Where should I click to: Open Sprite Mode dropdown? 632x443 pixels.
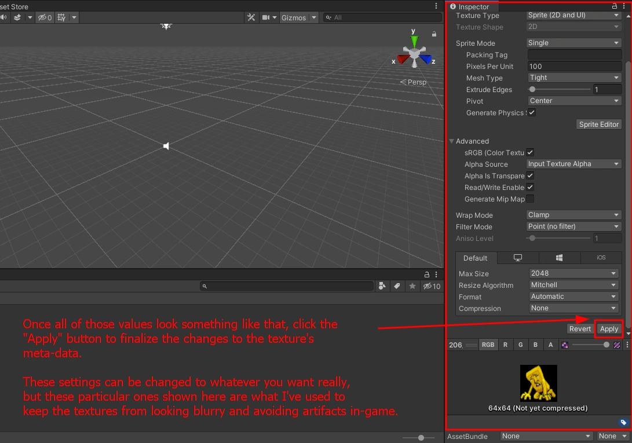coord(573,43)
